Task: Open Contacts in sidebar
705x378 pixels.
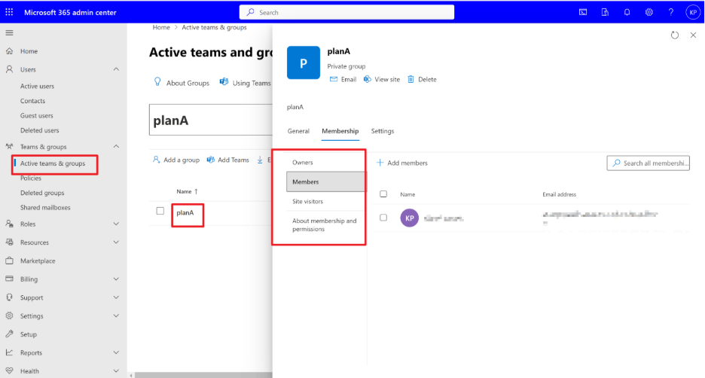Action: (x=33, y=101)
